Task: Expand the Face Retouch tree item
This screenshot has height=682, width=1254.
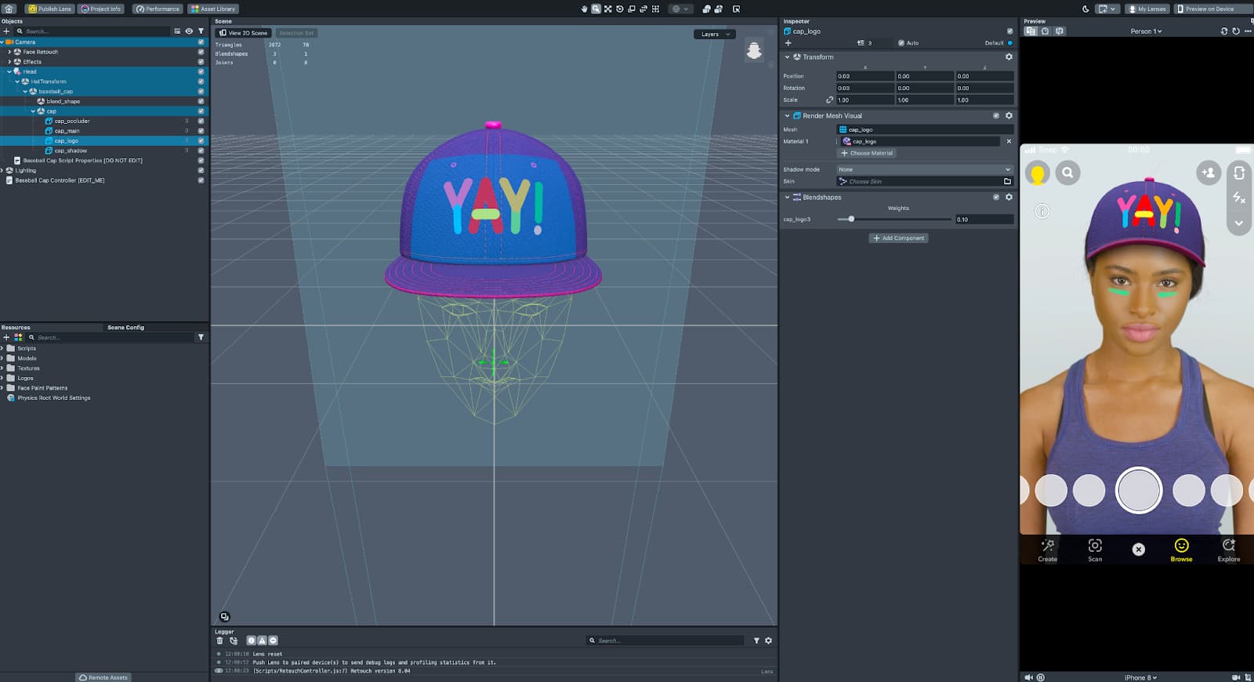Action: [9, 52]
